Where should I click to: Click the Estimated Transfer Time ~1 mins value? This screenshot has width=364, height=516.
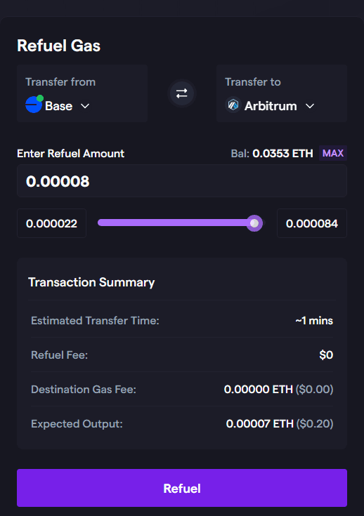point(314,321)
